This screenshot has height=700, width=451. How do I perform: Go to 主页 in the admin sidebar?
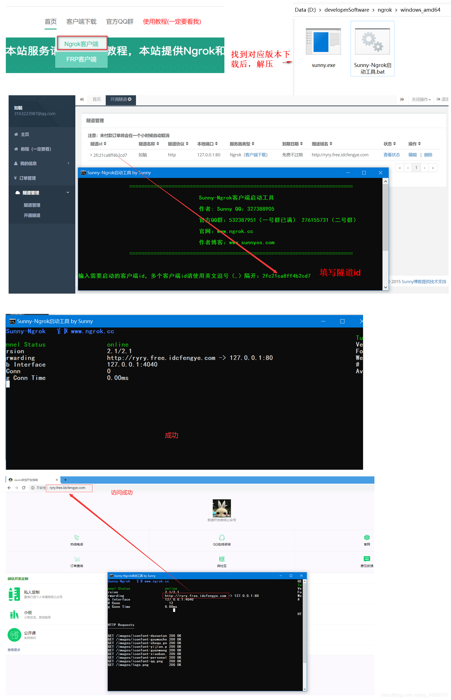click(25, 134)
